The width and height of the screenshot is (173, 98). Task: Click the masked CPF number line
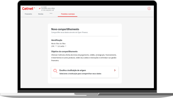[x=59, y=46]
